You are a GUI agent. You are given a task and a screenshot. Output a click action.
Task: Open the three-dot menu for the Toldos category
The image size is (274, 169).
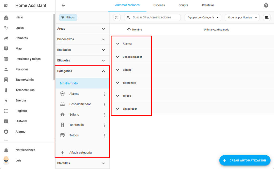click(x=105, y=136)
